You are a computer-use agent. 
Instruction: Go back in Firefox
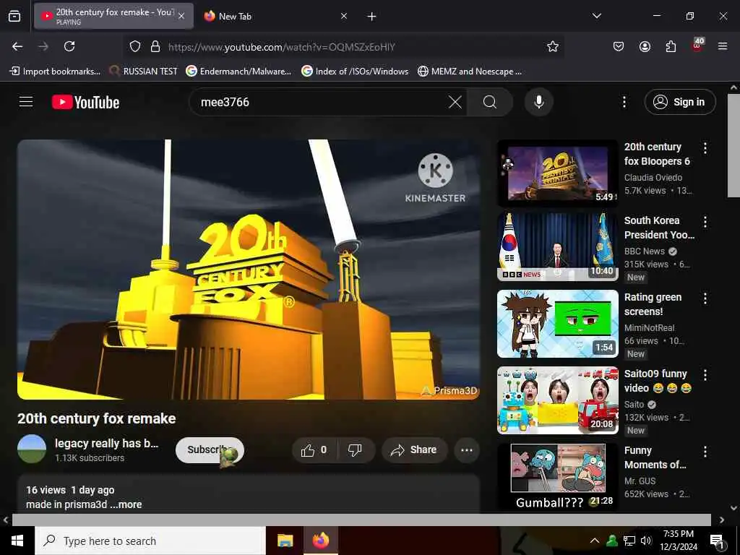point(17,46)
